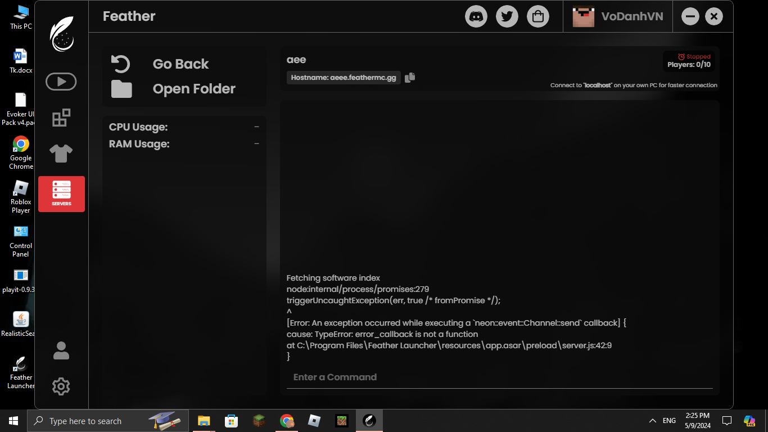Screen dimensions: 768x432
Task: Select the Google Chrome desktop shortcut
Action: pos(21,153)
